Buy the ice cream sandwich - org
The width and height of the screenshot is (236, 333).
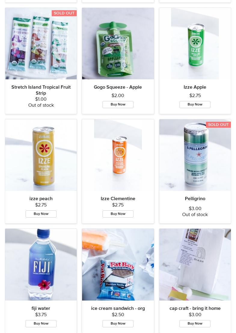tap(118, 323)
